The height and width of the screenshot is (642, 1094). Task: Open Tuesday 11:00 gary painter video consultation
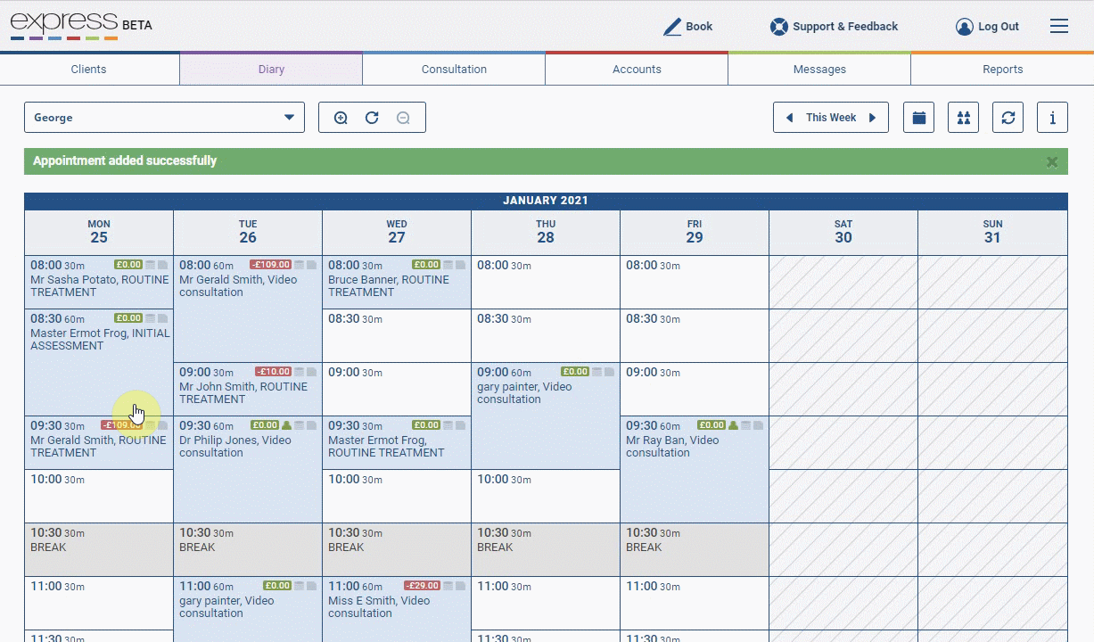coord(248,610)
